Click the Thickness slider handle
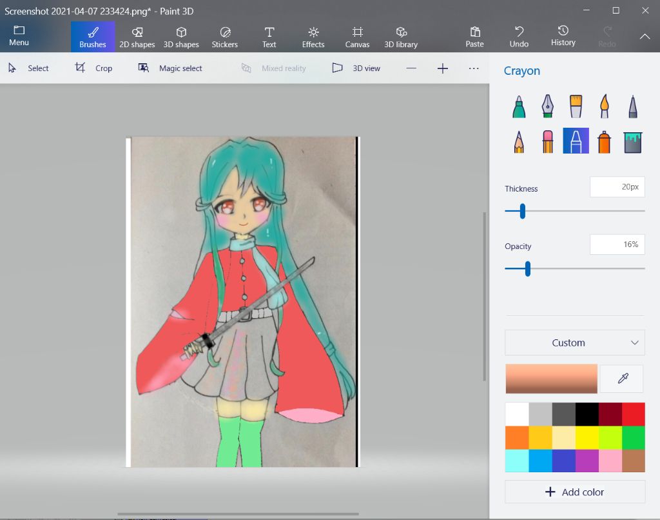Viewport: 660px width, 520px height. (x=522, y=211)
